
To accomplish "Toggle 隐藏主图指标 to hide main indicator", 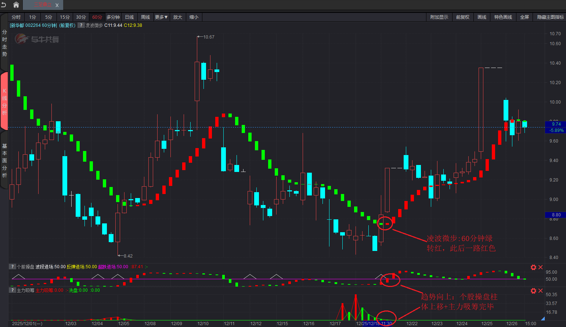I will click(x=550, y=17).
